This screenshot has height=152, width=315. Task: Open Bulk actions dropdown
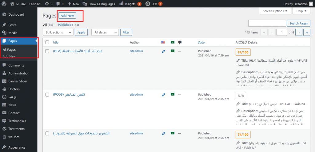(x=58, y=32)
